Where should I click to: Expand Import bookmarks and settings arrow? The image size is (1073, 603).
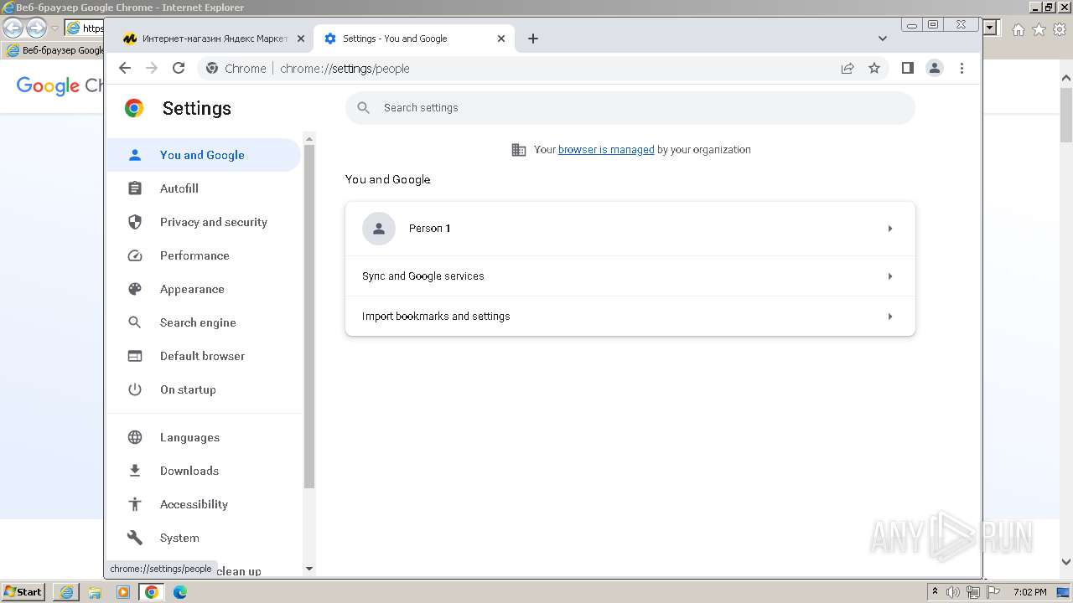889,317
